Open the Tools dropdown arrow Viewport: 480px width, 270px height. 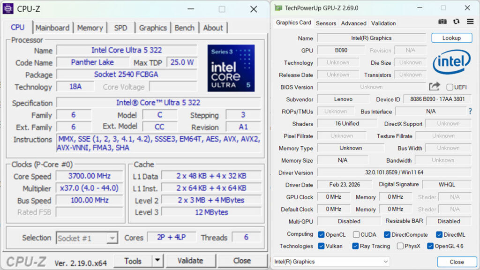point(157,261)
